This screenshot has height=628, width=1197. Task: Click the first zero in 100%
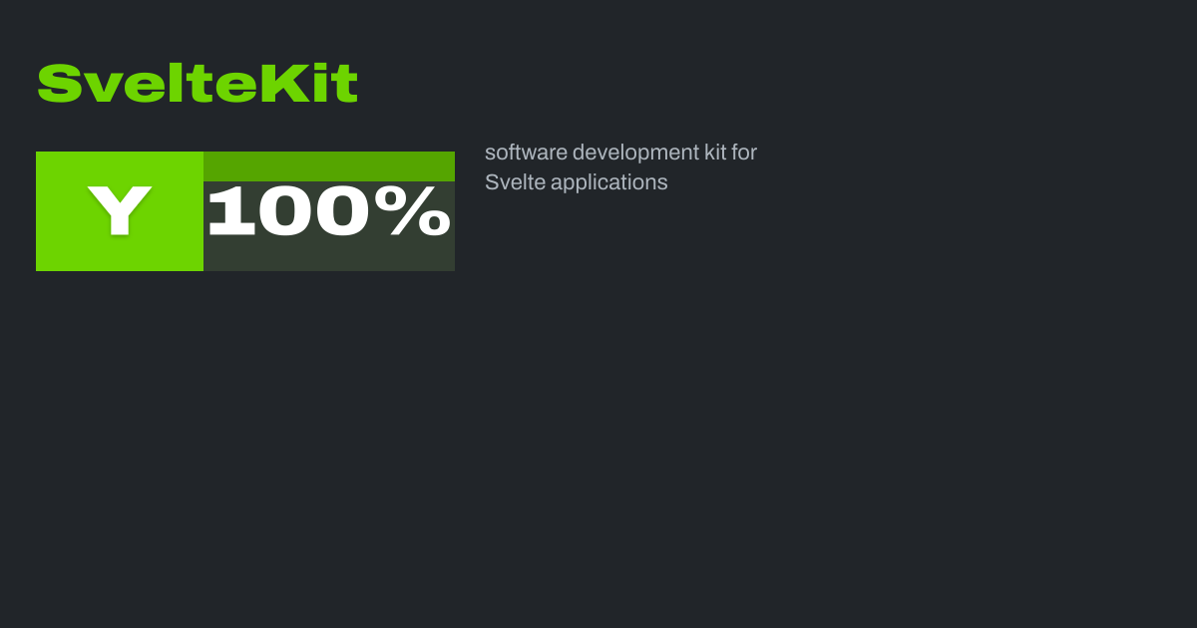pyautogui.click(x=283, y=211)
